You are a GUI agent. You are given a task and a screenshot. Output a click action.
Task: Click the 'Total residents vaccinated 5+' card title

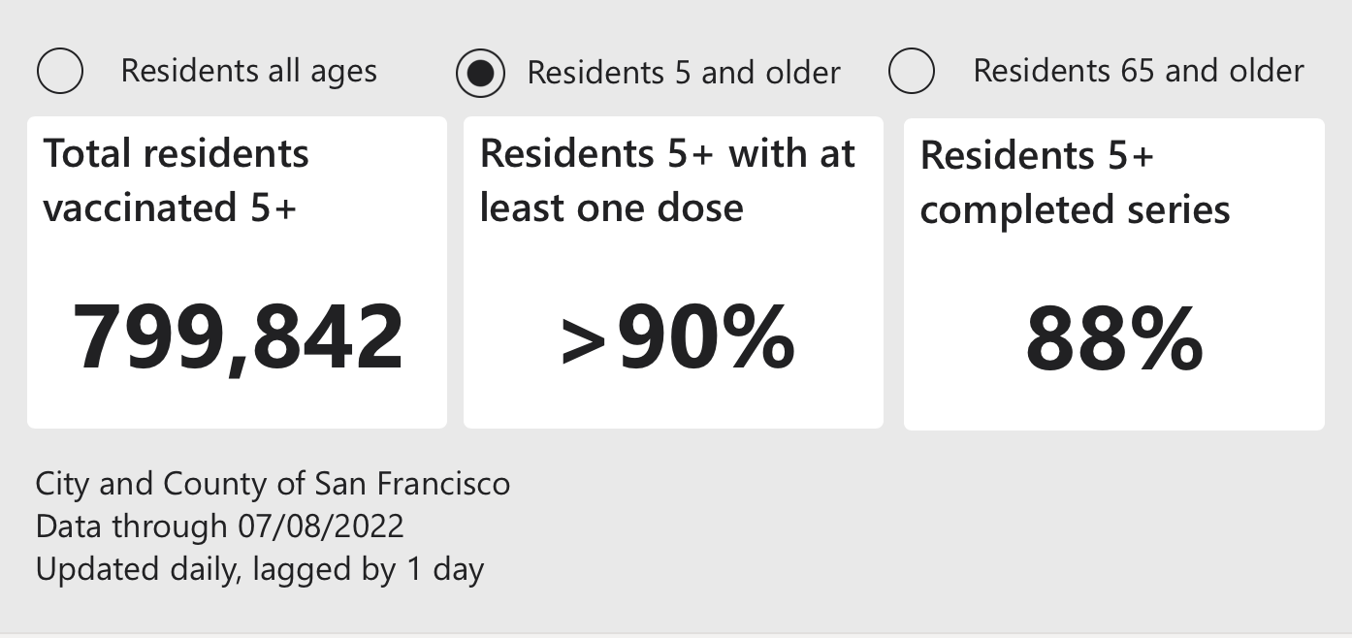pyautogui.click(x=177, y=180)
